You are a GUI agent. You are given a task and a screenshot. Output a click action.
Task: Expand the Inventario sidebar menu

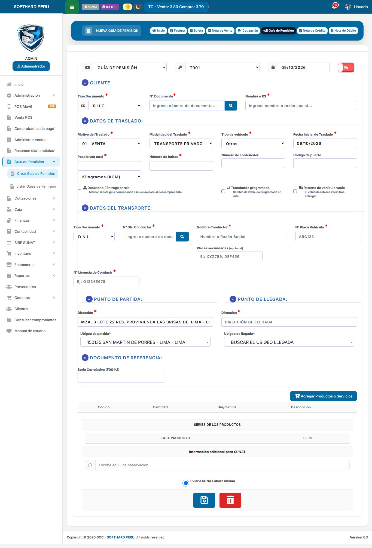point(31,253)
